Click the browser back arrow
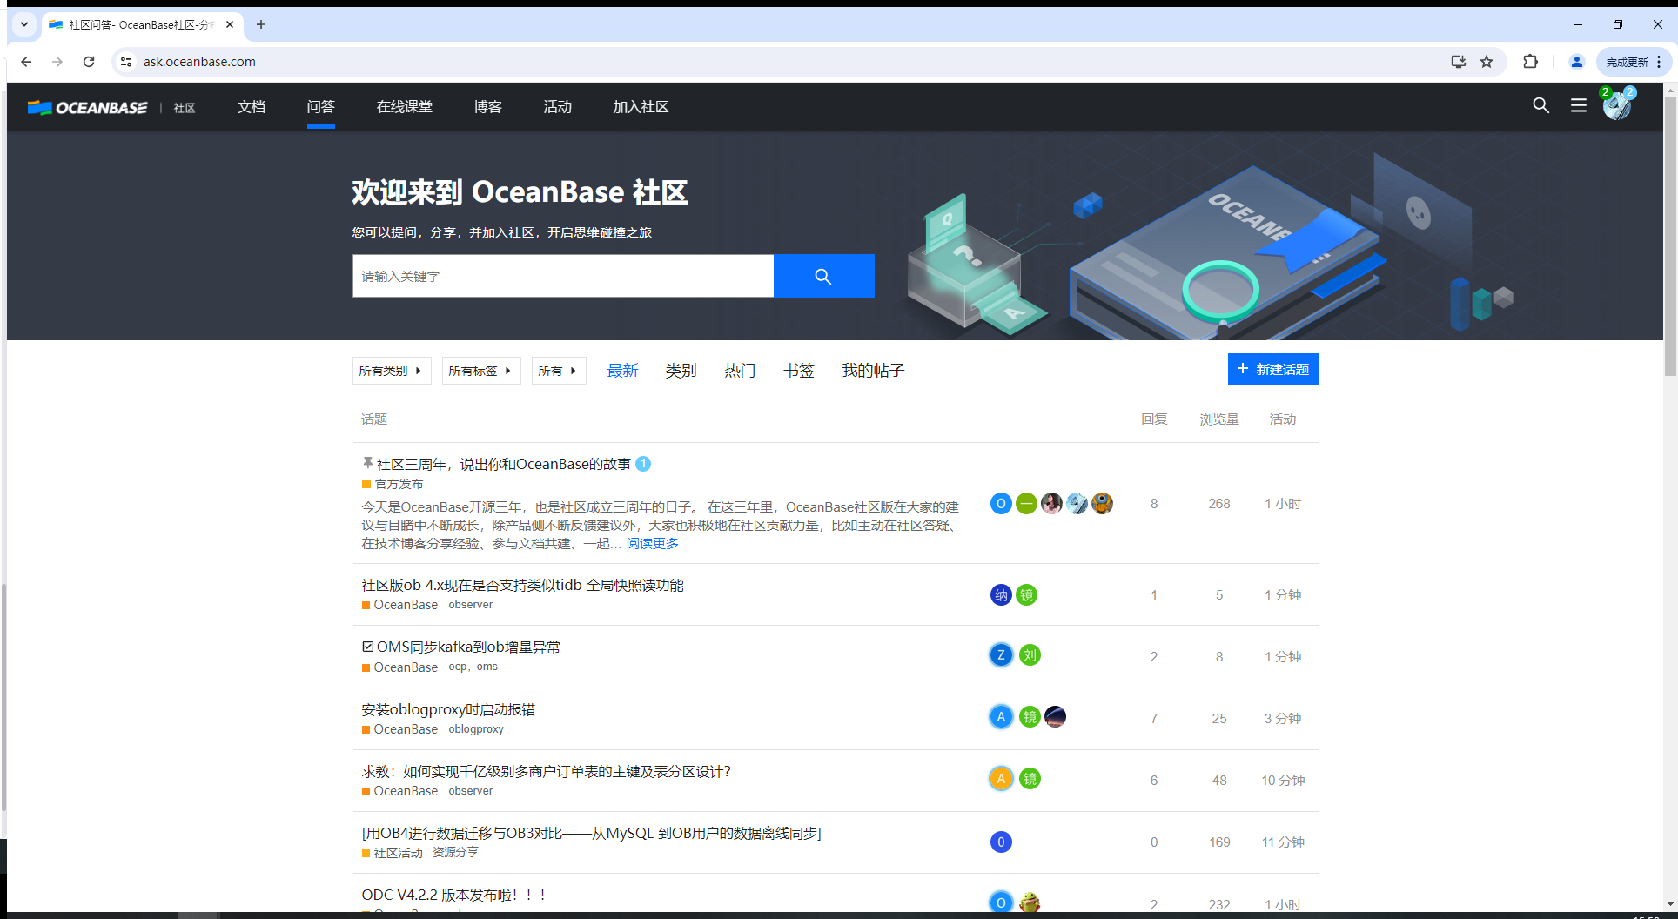The image size is (1678, 919). click(26, 62)
